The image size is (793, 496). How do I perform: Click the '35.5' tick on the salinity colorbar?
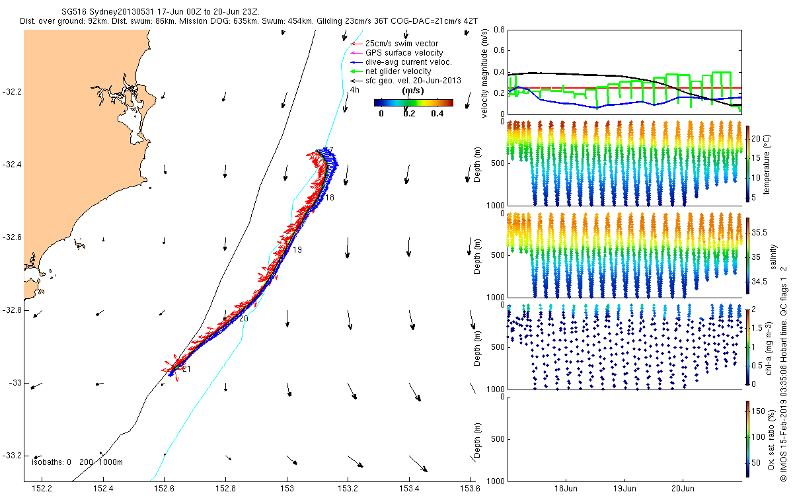point(759,233)
